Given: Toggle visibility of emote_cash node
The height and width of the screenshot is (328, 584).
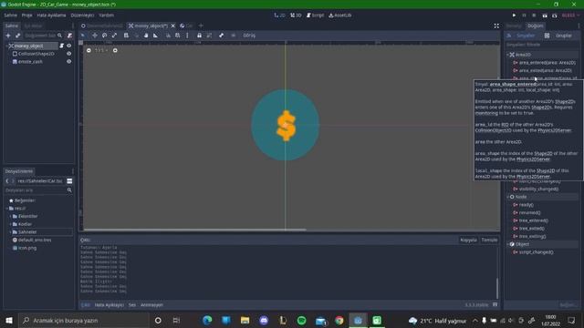Looking at the screenshot, I should coord(69,62).
